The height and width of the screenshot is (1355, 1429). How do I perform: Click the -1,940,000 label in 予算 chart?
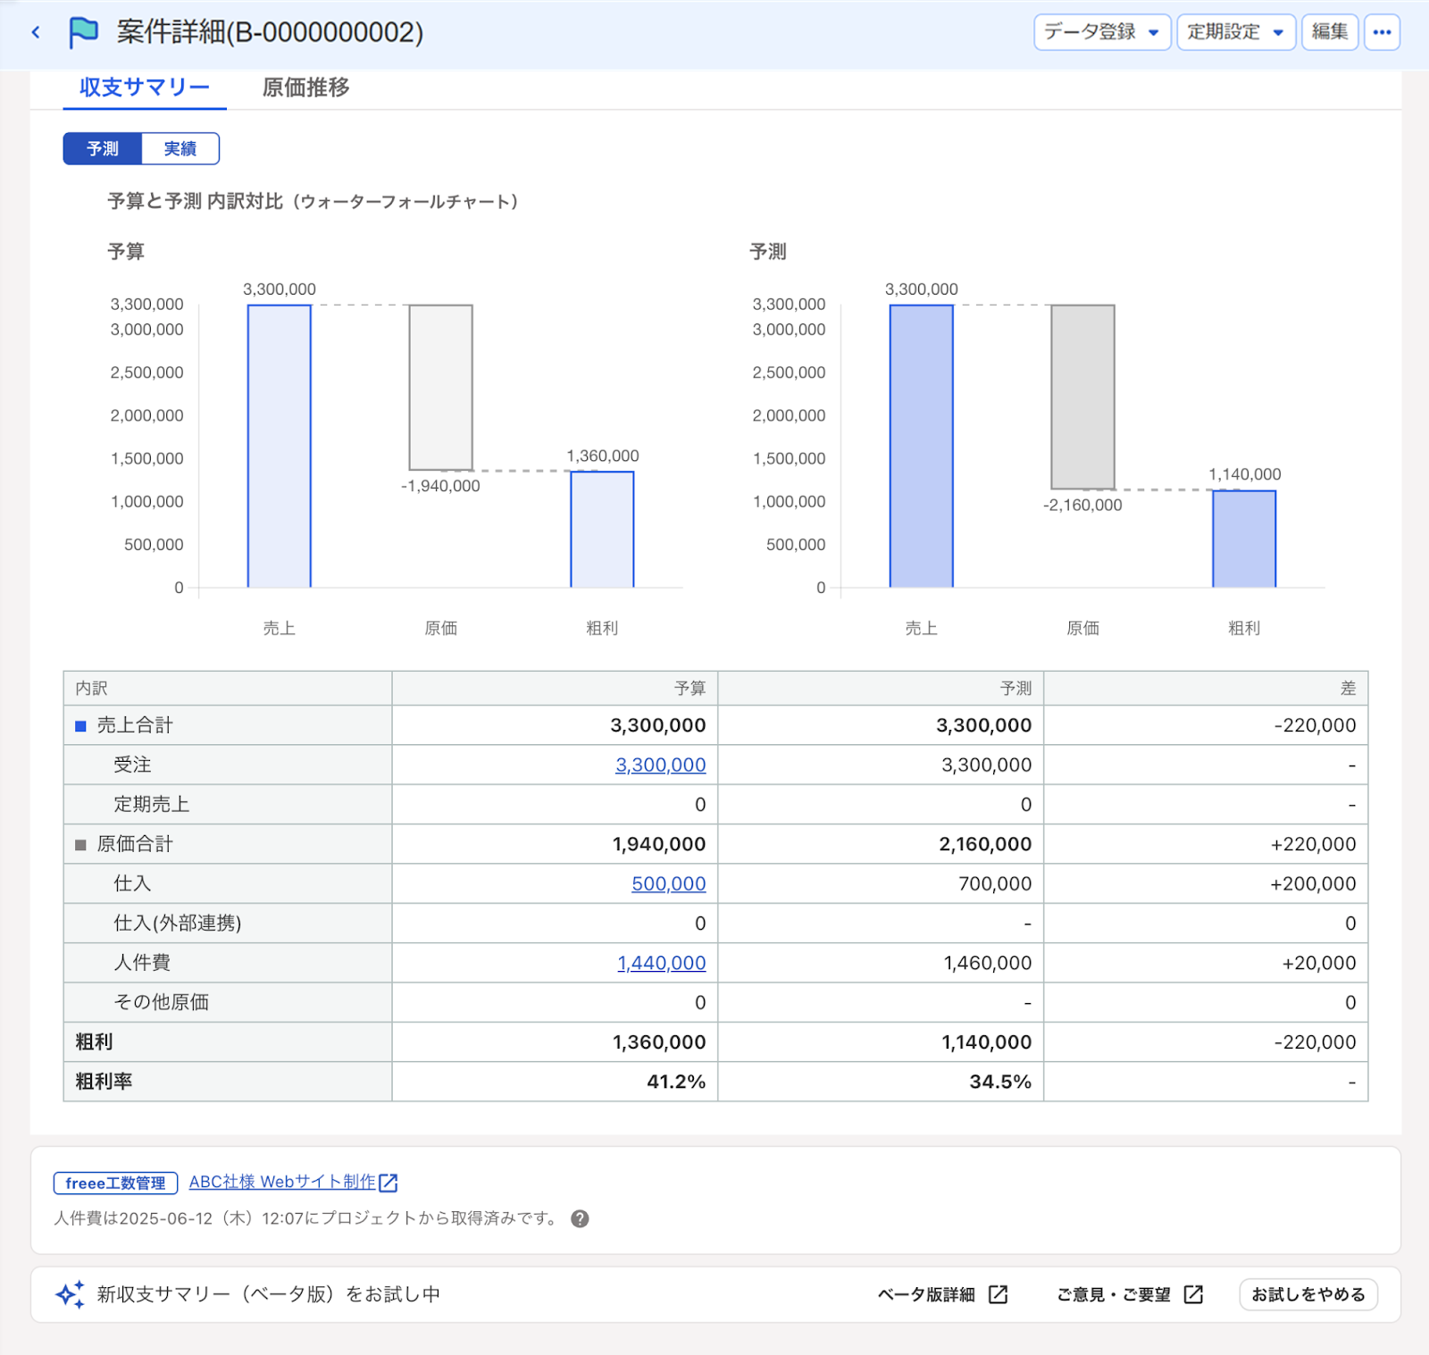[440, 486]
